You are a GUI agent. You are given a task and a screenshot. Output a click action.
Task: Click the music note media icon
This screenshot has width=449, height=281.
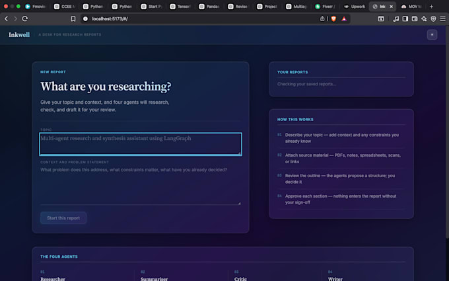pyautogui.click(x=396, y=19)
